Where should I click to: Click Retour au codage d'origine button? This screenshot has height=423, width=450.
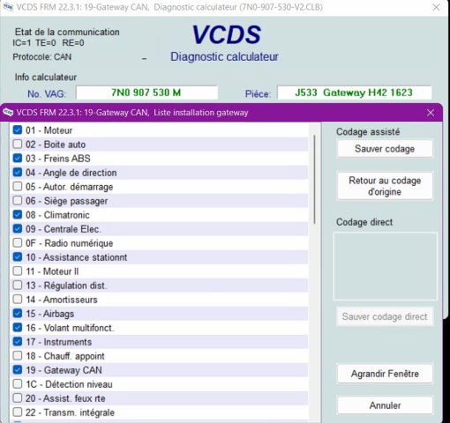[385, 186]
